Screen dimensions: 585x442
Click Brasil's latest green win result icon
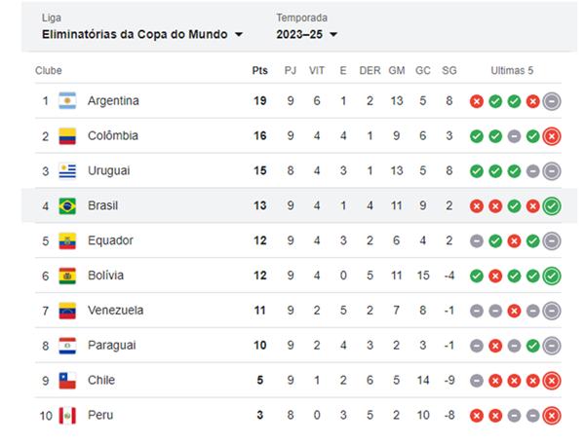551,206
